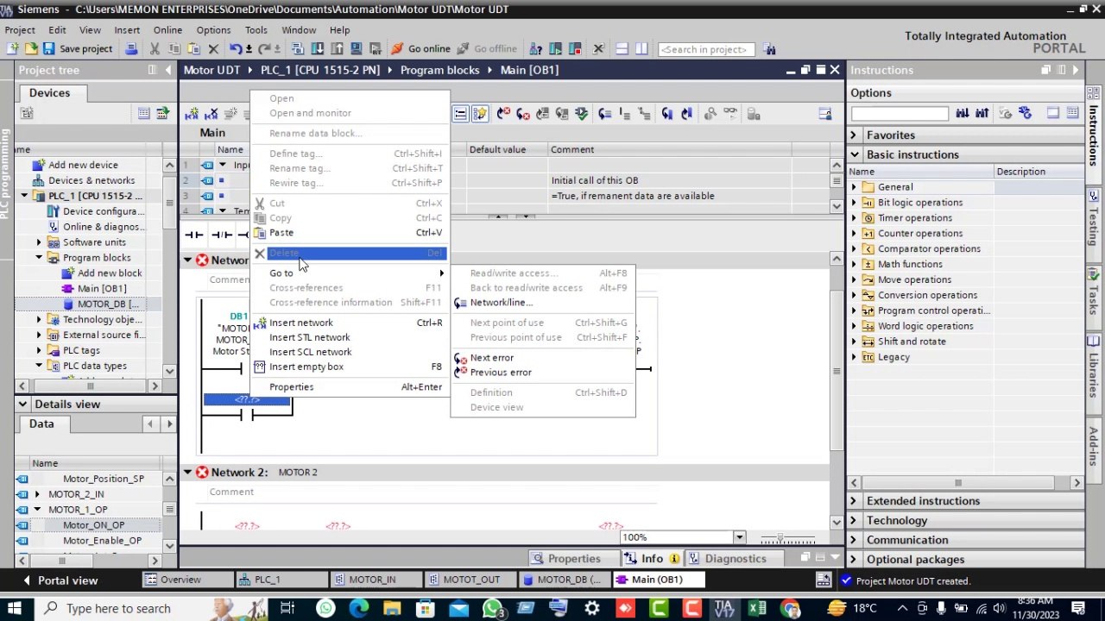The width and height of the screenshot is (1105, 621).
Task: Open the Insert menu
Action: pos(127,30)
